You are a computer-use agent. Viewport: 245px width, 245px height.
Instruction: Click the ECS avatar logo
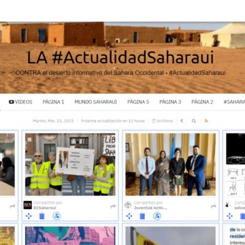click(x=28, y=205)
